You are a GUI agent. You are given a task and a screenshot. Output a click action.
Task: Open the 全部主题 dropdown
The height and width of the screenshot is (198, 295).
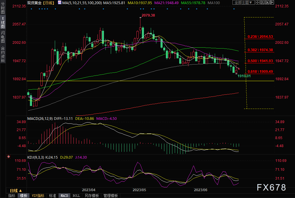(x=243, y=2)
